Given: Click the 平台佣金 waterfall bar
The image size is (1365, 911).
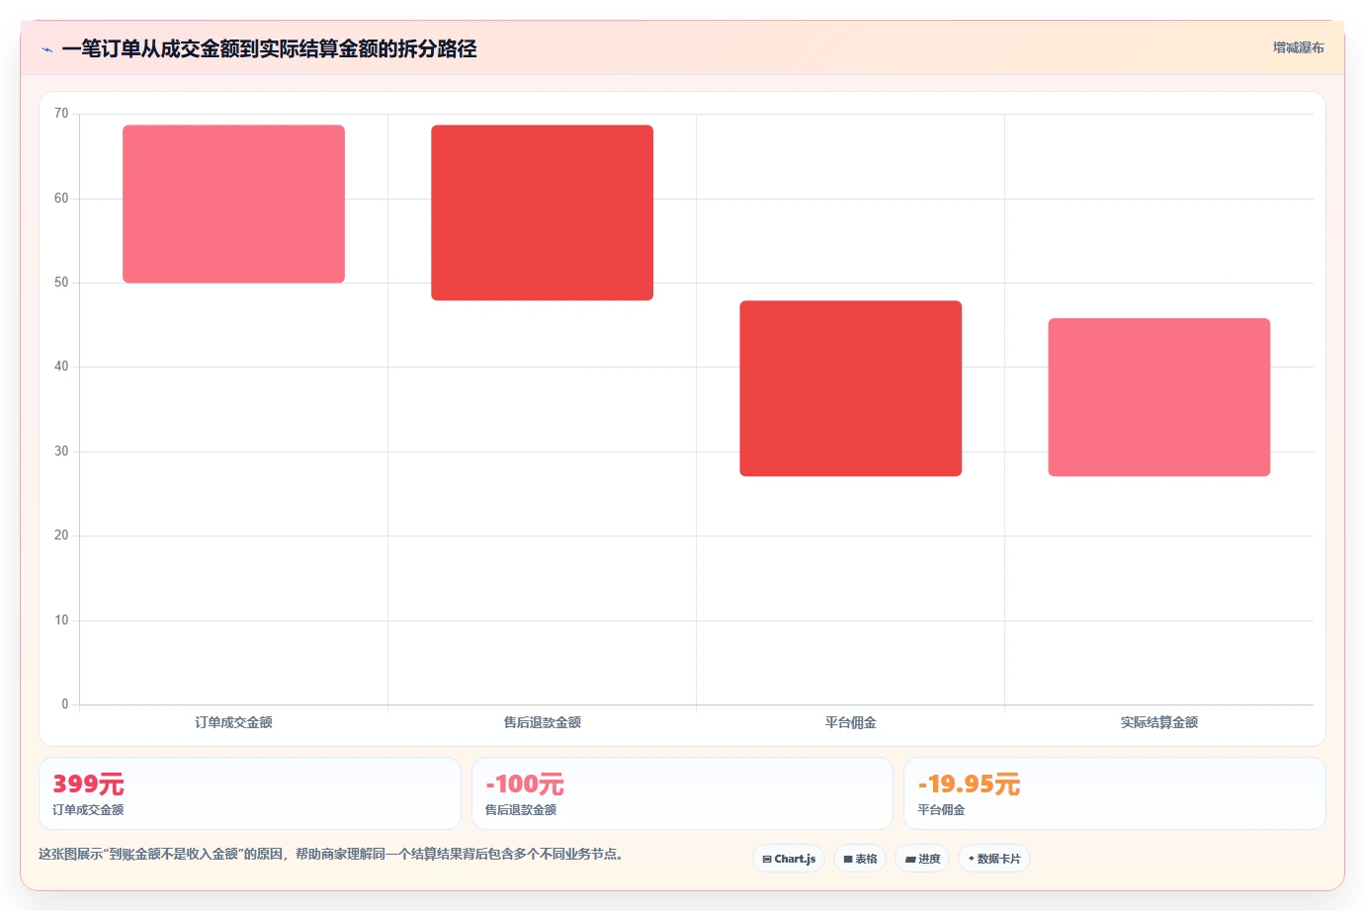Looking at the screenshot, I should (x=850, y=388).
